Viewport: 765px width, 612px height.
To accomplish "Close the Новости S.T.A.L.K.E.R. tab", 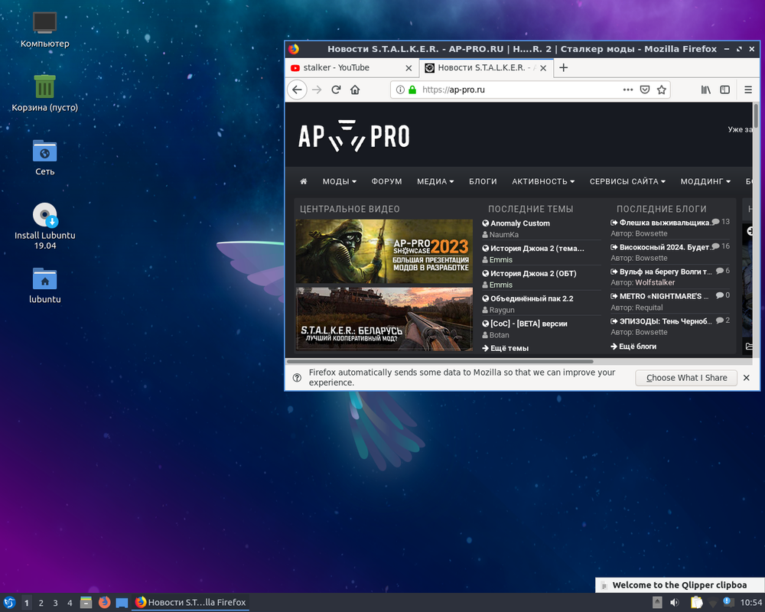I will coord(543,68).
